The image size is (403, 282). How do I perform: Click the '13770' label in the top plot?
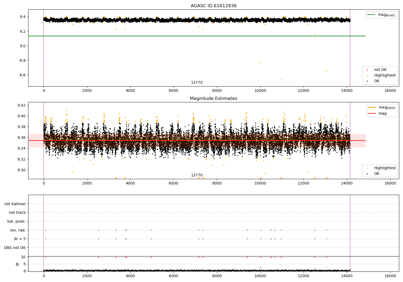tap(197, 83)
